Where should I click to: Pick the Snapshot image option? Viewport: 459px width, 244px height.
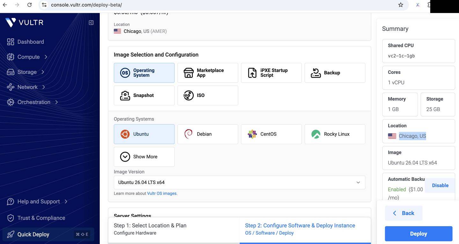(144, 95)
